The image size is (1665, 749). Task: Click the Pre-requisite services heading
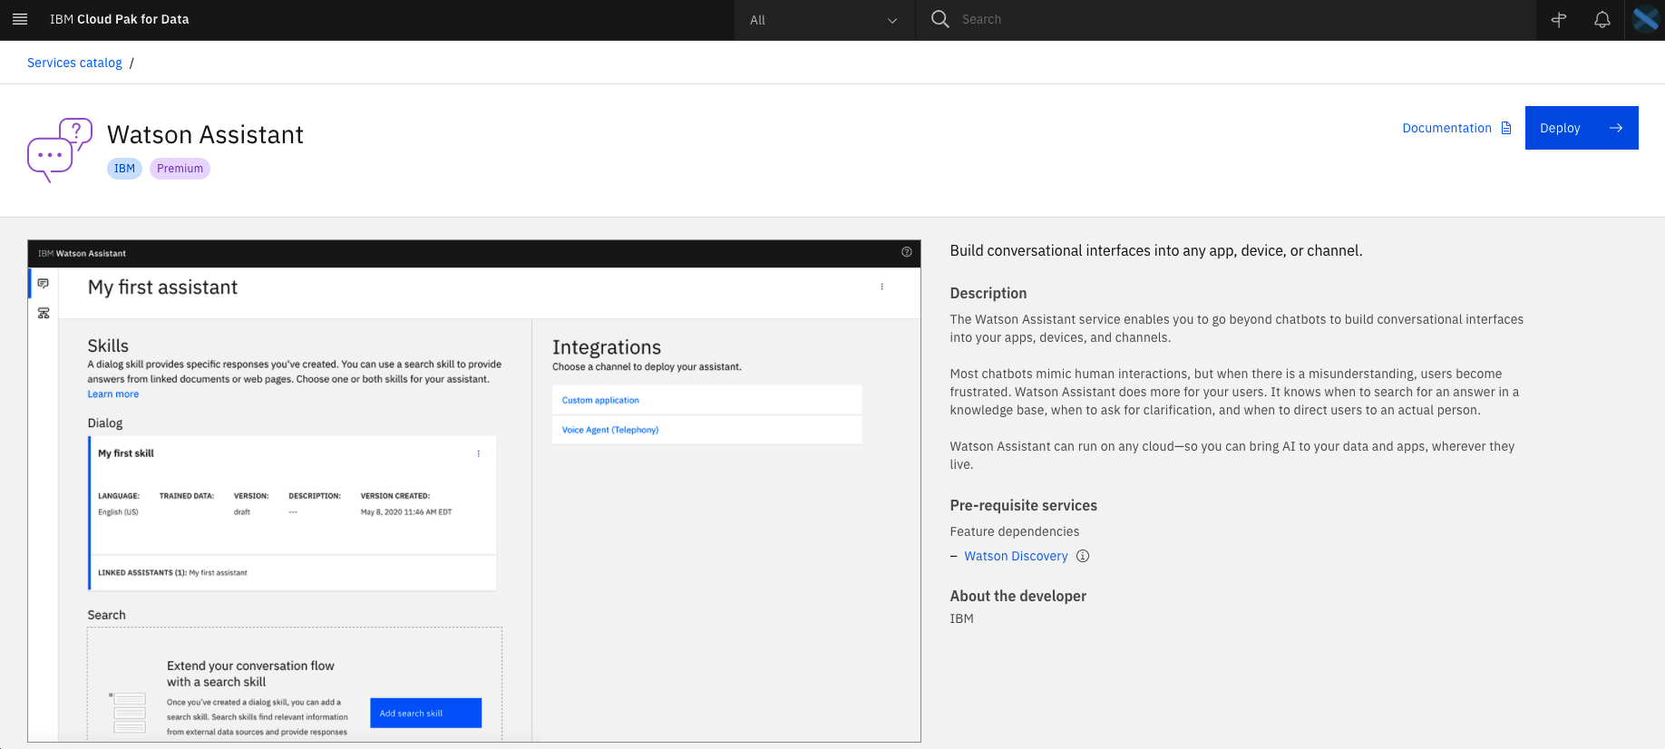pyautogui.click(x=1023, y=505)
